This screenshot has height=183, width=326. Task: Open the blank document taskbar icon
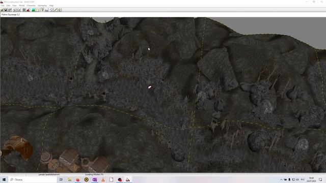pyautogui.click(x=111, y=179)
